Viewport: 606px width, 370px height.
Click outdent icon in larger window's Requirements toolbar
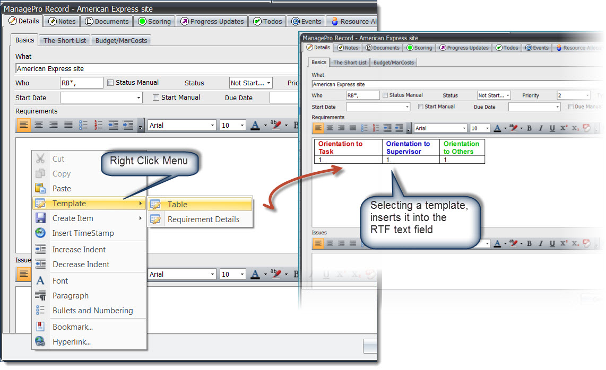[x=113, y=125]
